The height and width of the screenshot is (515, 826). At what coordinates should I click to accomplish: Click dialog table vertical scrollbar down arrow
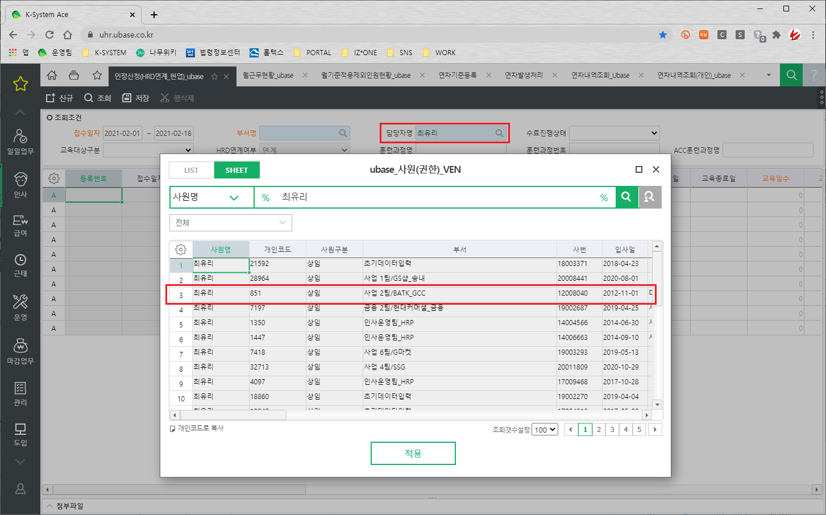click(x=657, y=405)
